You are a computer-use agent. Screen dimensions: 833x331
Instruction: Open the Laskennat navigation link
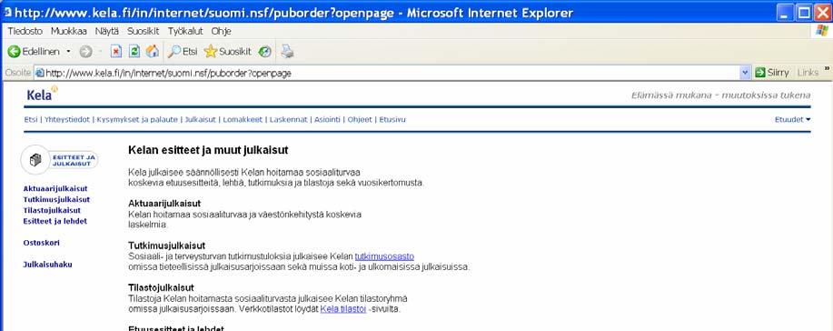tap(289, 120)
